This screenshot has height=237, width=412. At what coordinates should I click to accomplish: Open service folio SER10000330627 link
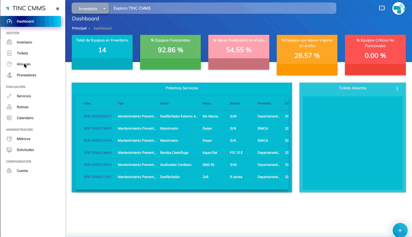pyautogui.click(x=98, y=117)
